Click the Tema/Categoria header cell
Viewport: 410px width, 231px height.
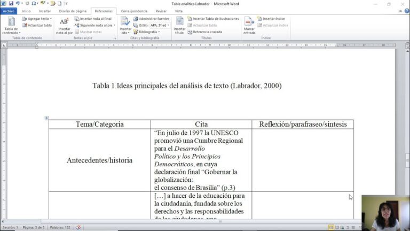(100, 124)
